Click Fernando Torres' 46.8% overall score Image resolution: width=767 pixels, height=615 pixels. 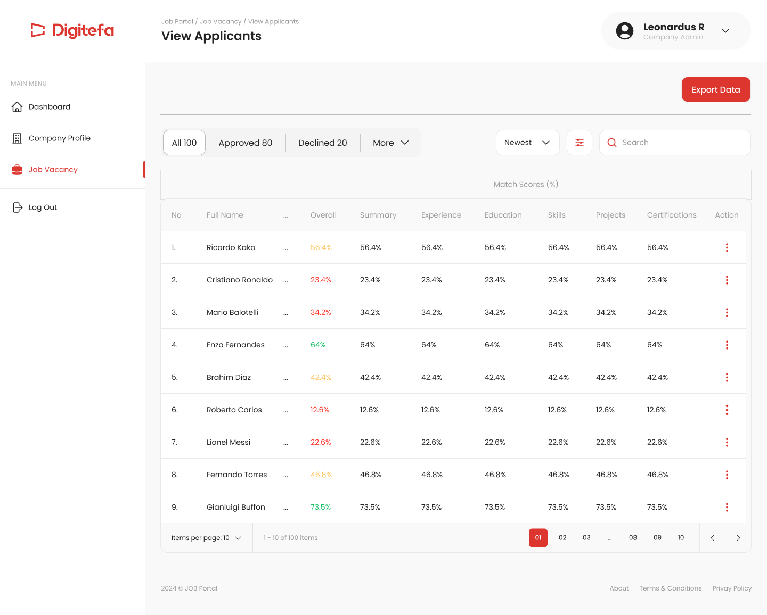321,475
